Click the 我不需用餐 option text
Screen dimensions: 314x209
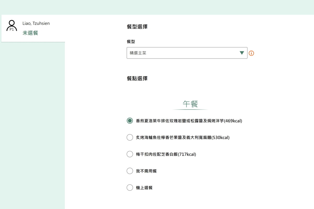tap(146, 171)
